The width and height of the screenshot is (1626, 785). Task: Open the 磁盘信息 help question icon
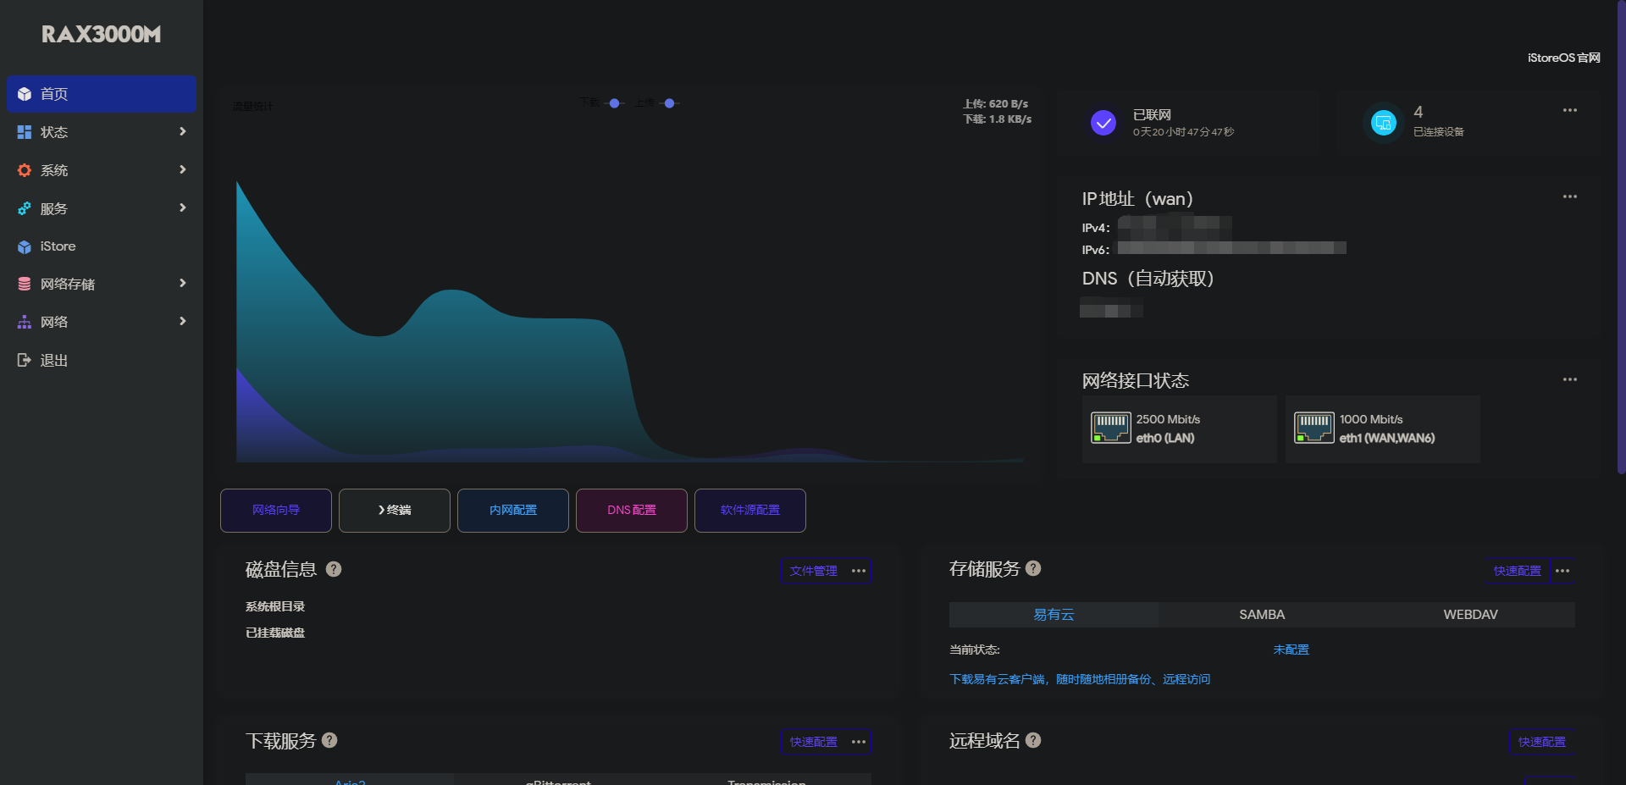[334, 570]
